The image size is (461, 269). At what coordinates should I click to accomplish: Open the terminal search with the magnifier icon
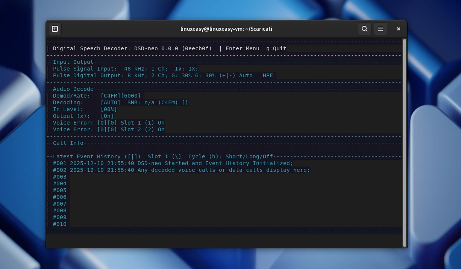[364, 29]
